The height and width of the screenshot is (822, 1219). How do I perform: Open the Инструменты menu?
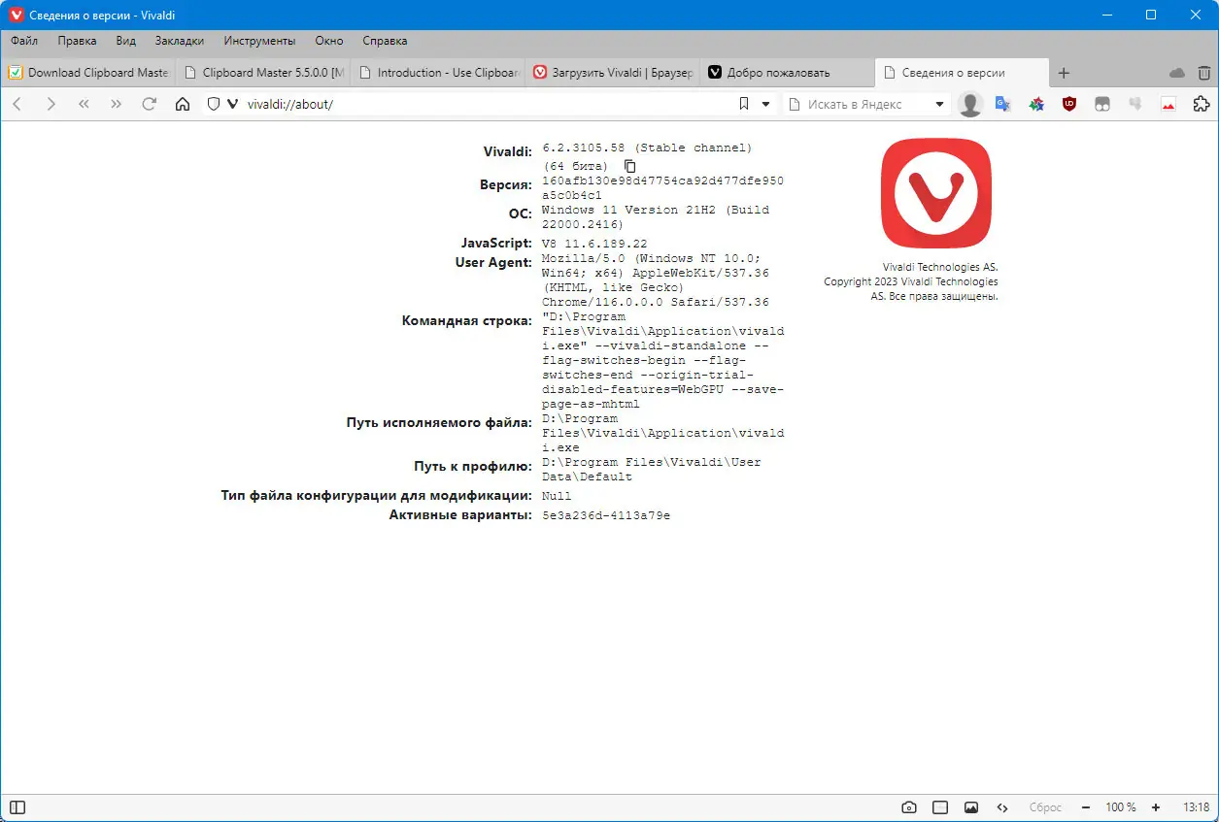(259, 41)
